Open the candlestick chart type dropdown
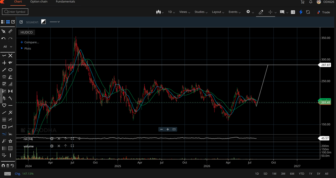Viewport: 336px width, 178px height. [x=159, y=12]
